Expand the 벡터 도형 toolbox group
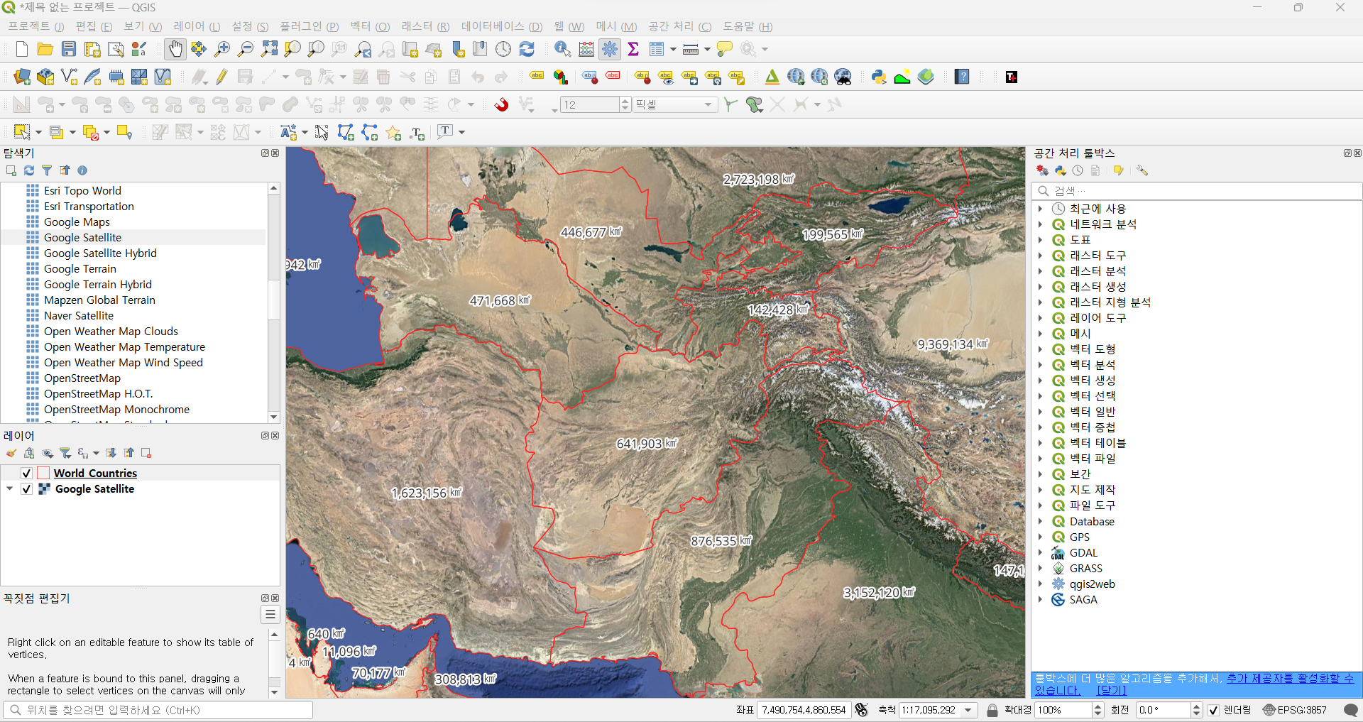 click(x=1041, y=349)
